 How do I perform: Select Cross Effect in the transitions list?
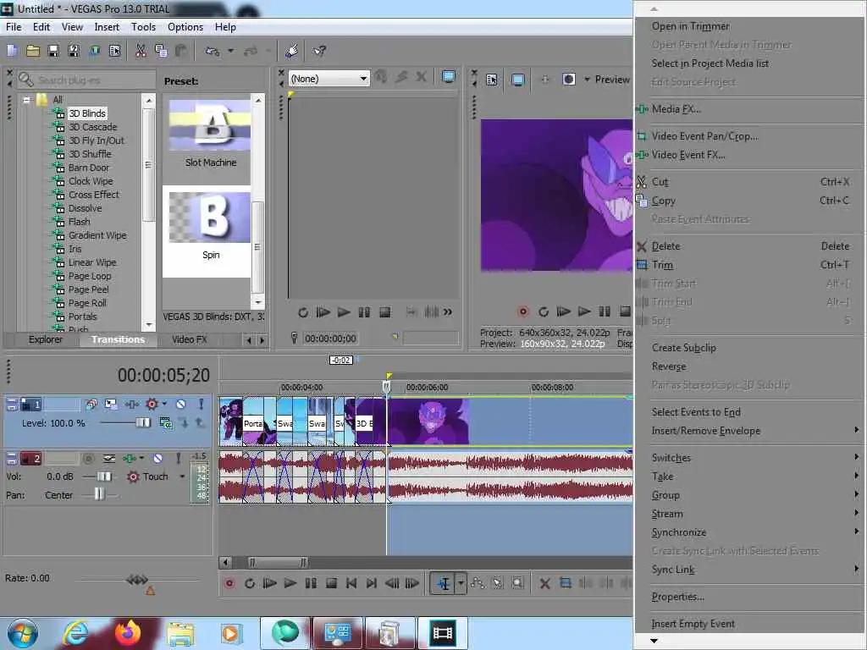pos(93,195)
